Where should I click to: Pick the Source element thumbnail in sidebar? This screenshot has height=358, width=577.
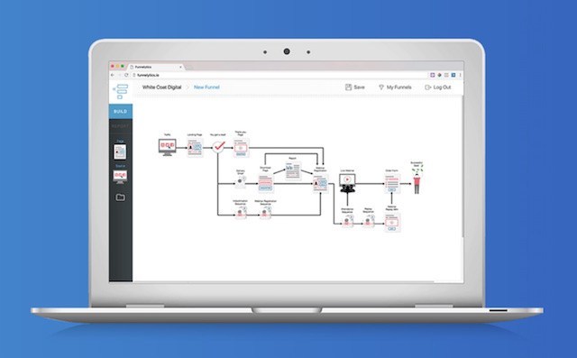[120, 177]
